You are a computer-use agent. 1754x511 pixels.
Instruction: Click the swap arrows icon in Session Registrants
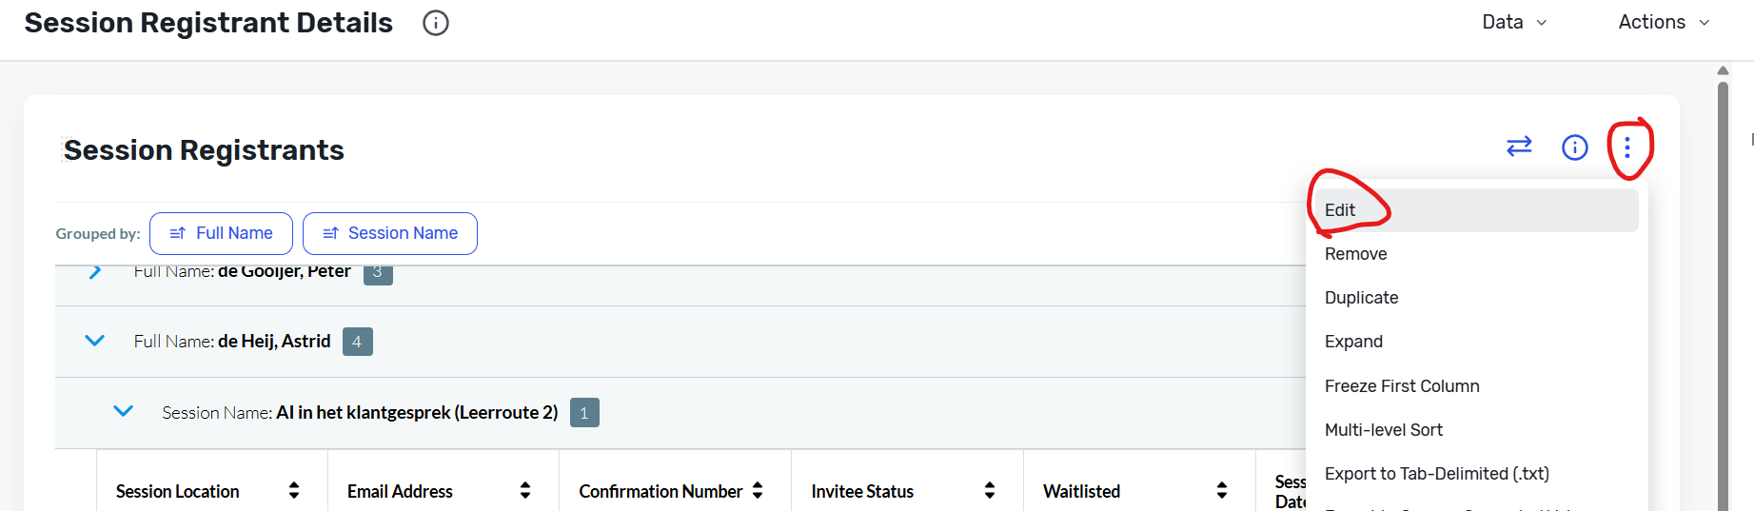coord(1519,147)
